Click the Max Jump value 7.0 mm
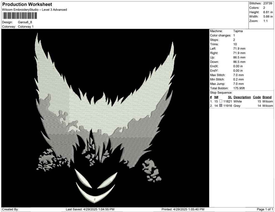 [x=238, y=84]
